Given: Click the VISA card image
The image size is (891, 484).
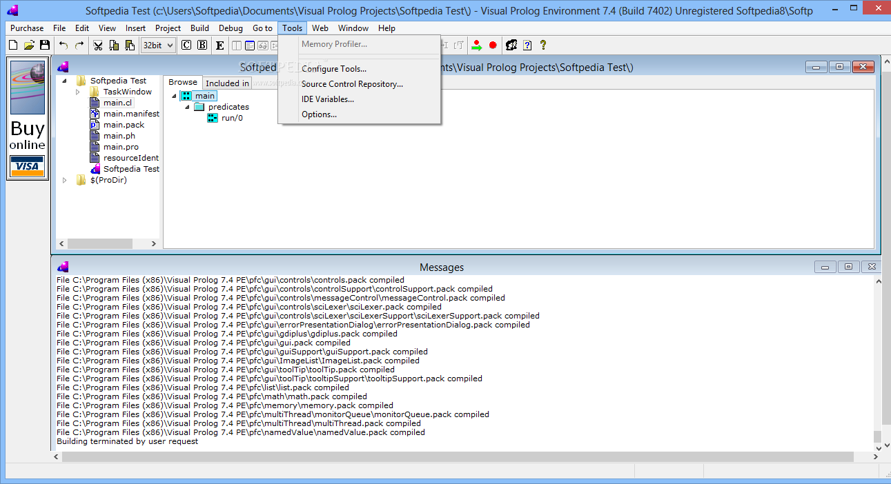Looking at the screenshot, I should click(28, 165).
